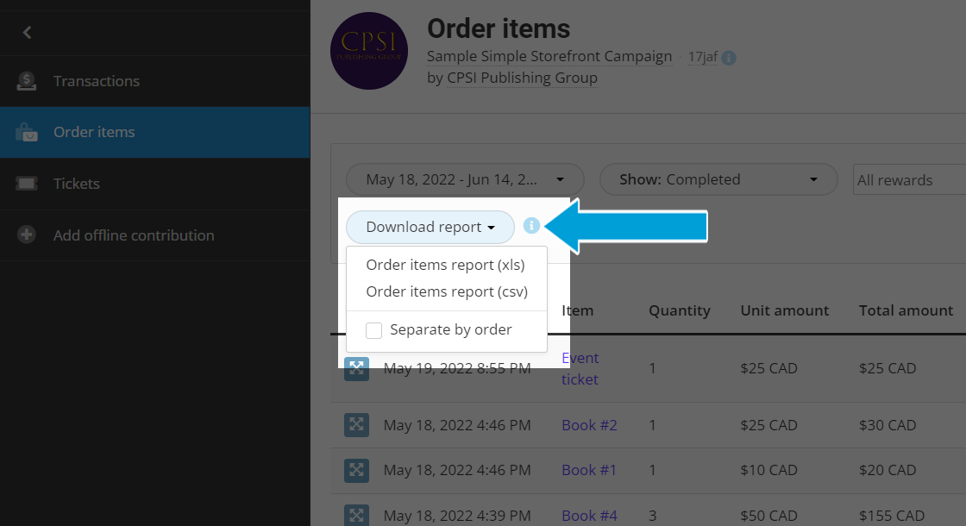Screen dimensions: 966x526
Task: Expand the Show: Completed dropdown
Action: [718, 180]
